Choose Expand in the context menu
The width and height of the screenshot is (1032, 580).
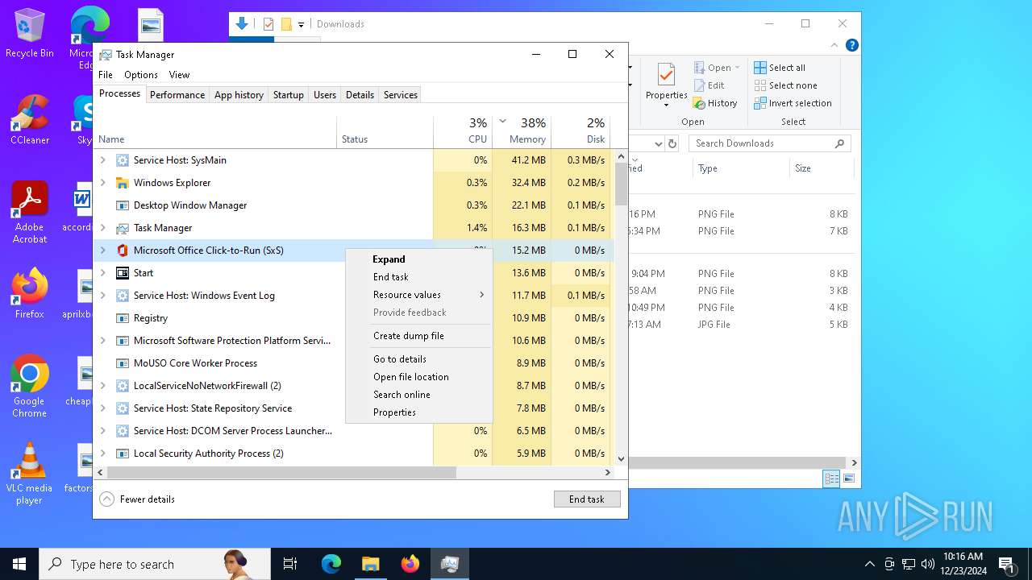coord(418,259)
